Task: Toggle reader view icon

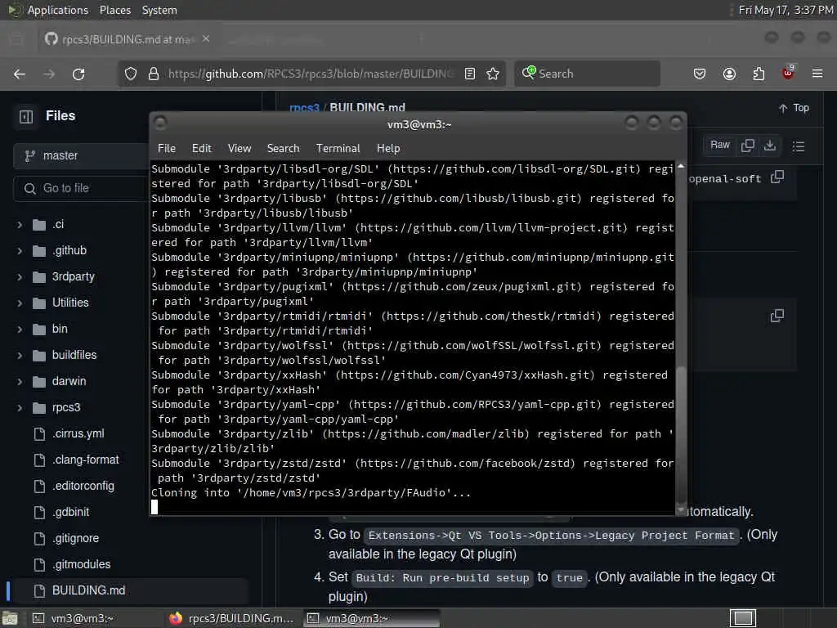Action: pos(470,74)
